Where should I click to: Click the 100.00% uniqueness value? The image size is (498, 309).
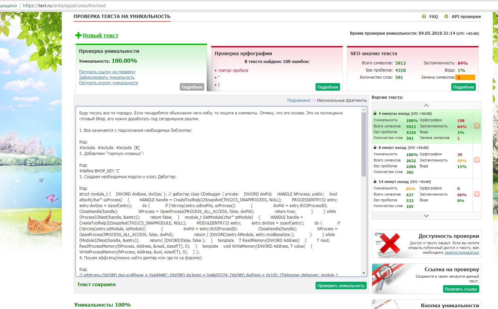[124, 61]
